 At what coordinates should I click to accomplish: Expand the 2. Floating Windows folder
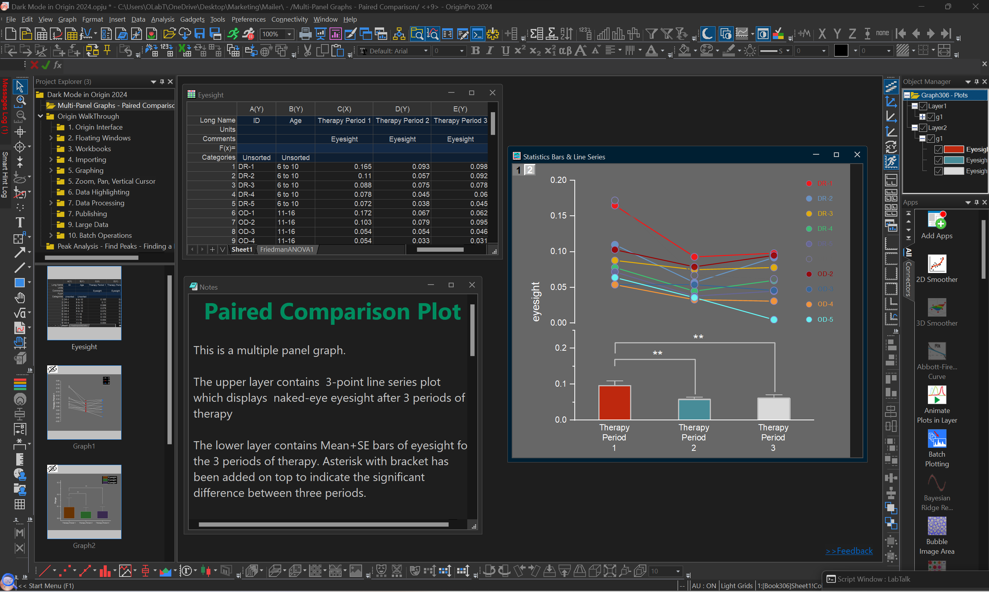[x=51, y=138]
